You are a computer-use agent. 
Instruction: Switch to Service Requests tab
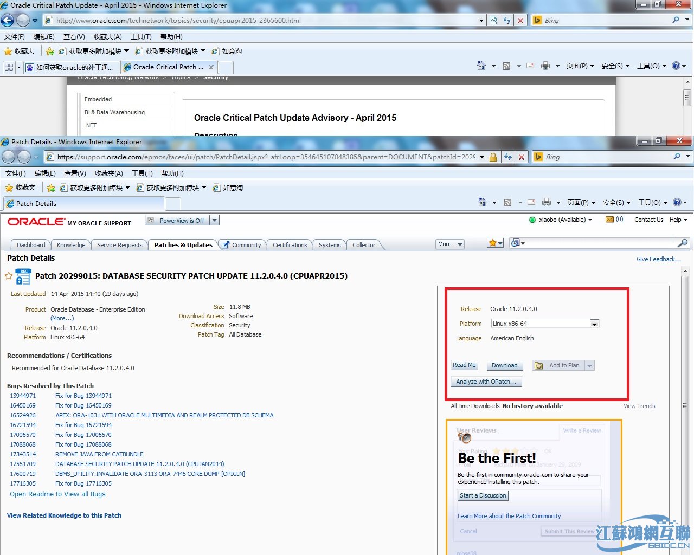pyautogui.click(x=119, y=245)
